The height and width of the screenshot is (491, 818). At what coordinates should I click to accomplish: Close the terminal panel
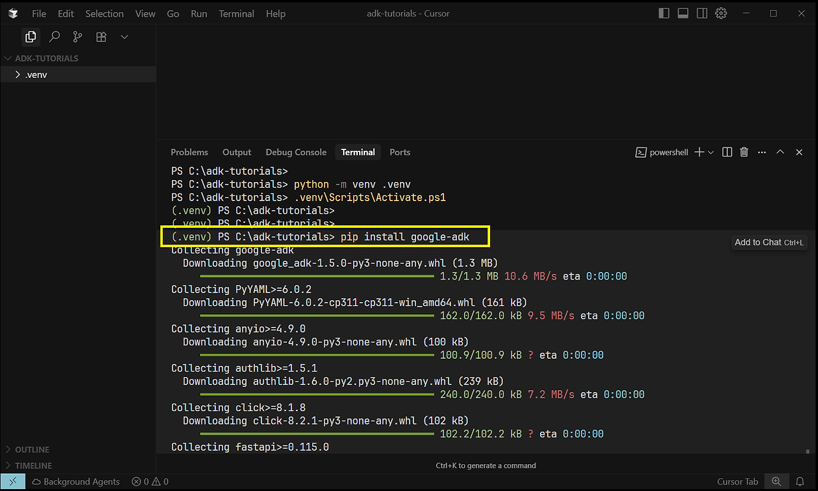click(x=799, y=152)
